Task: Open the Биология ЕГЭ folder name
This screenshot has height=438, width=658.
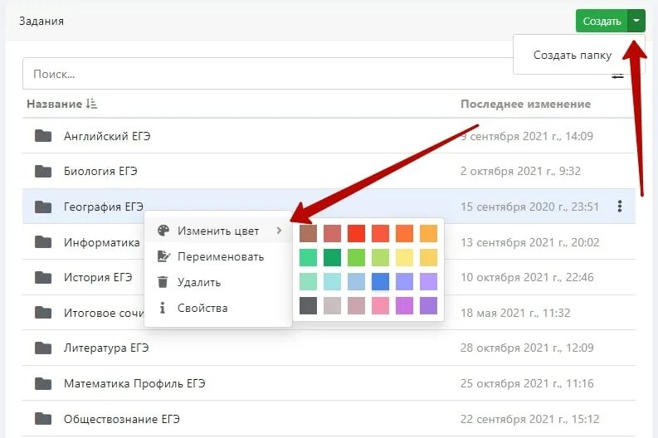Action: 100,171
